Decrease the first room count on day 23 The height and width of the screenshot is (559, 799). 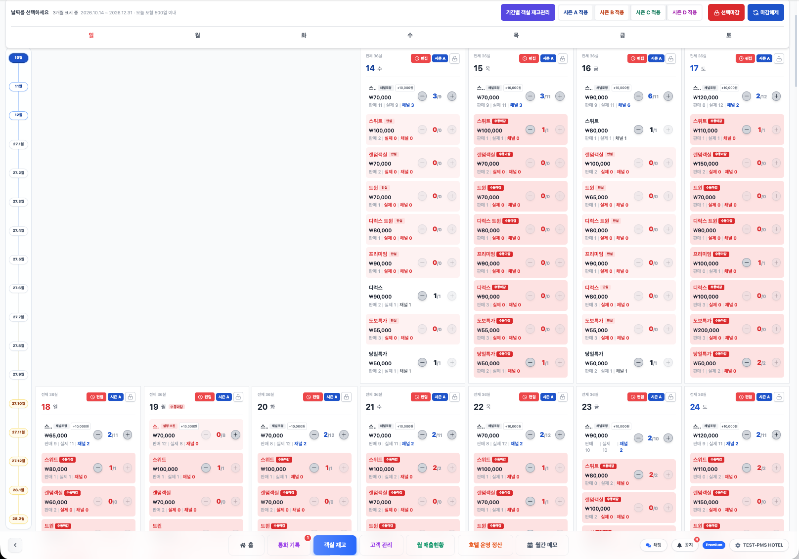(638, 438)
